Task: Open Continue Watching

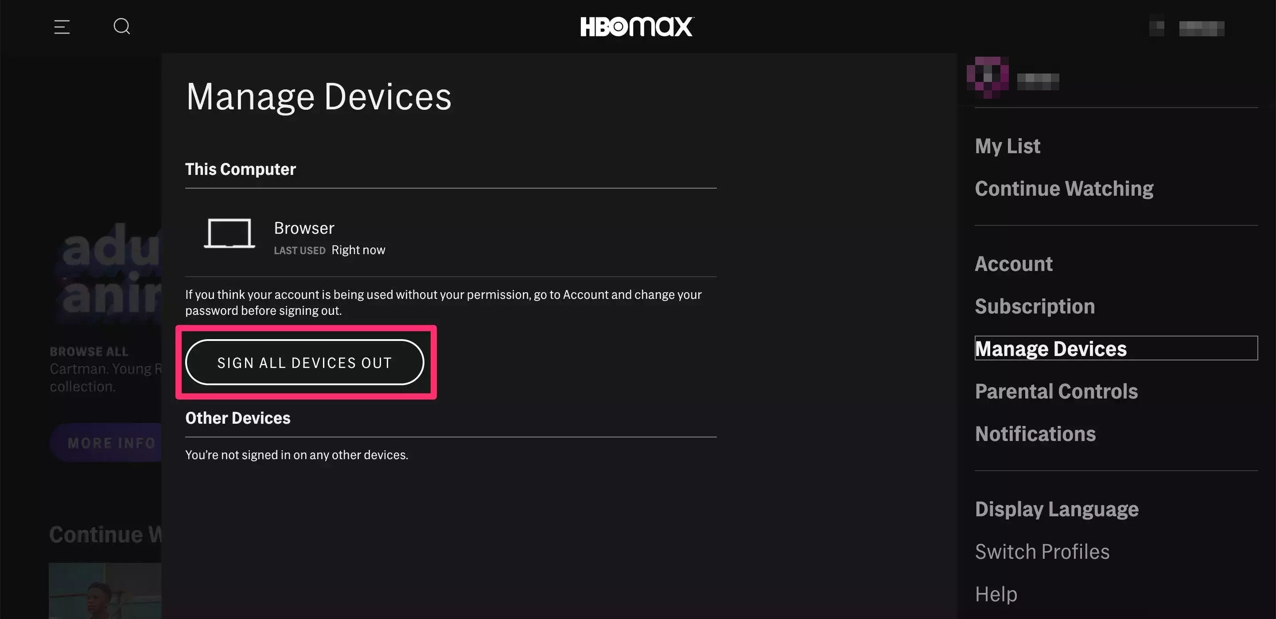Action: coord(1063,188)
